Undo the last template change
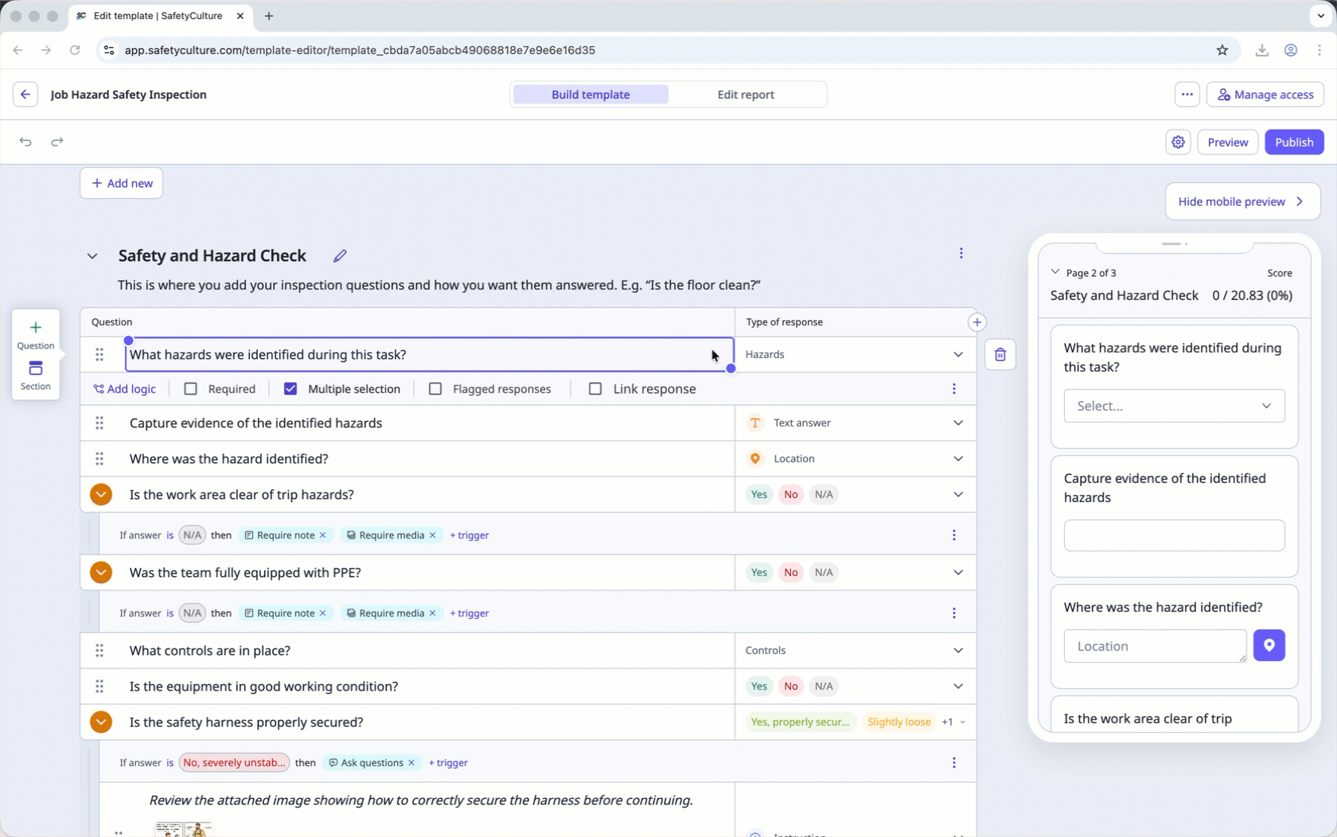Viewport: 1337px width, 837px height. 25,142
